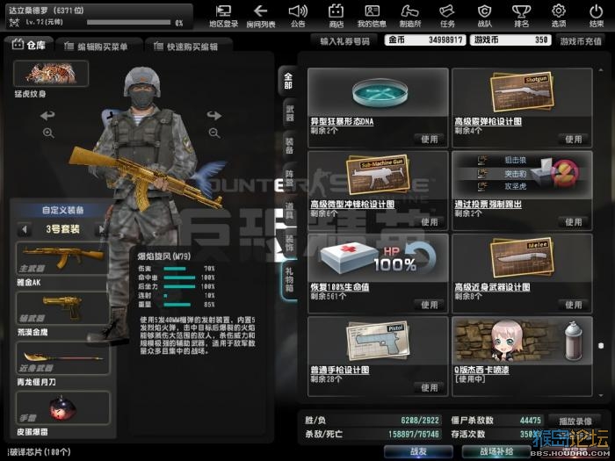Open the 选项 options gear icon
This screenshot has width=615, height=461.
[559, 16]
